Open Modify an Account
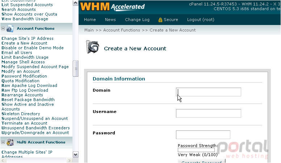This screenshot has width=281, height=163. (20, 71)
